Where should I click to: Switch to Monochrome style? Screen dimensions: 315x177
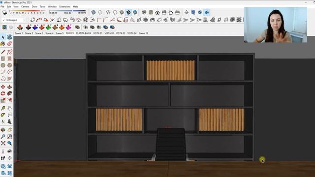135,12
